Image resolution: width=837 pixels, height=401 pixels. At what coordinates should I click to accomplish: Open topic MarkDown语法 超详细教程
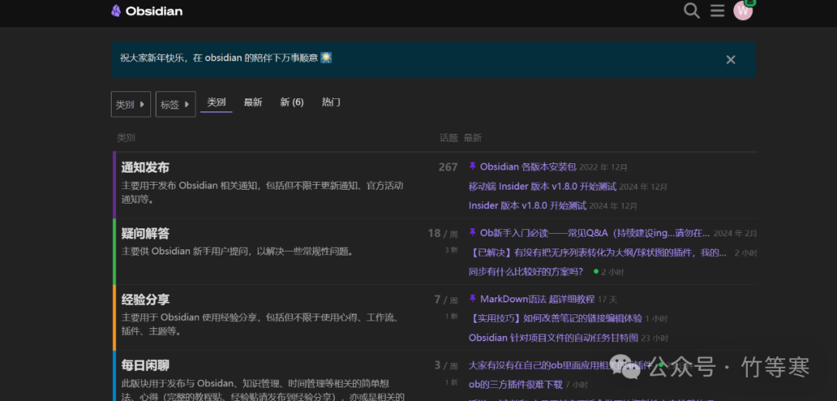coord(537,299)
